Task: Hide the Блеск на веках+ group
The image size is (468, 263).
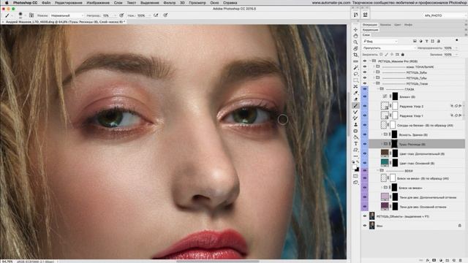Action: [365, 188]
